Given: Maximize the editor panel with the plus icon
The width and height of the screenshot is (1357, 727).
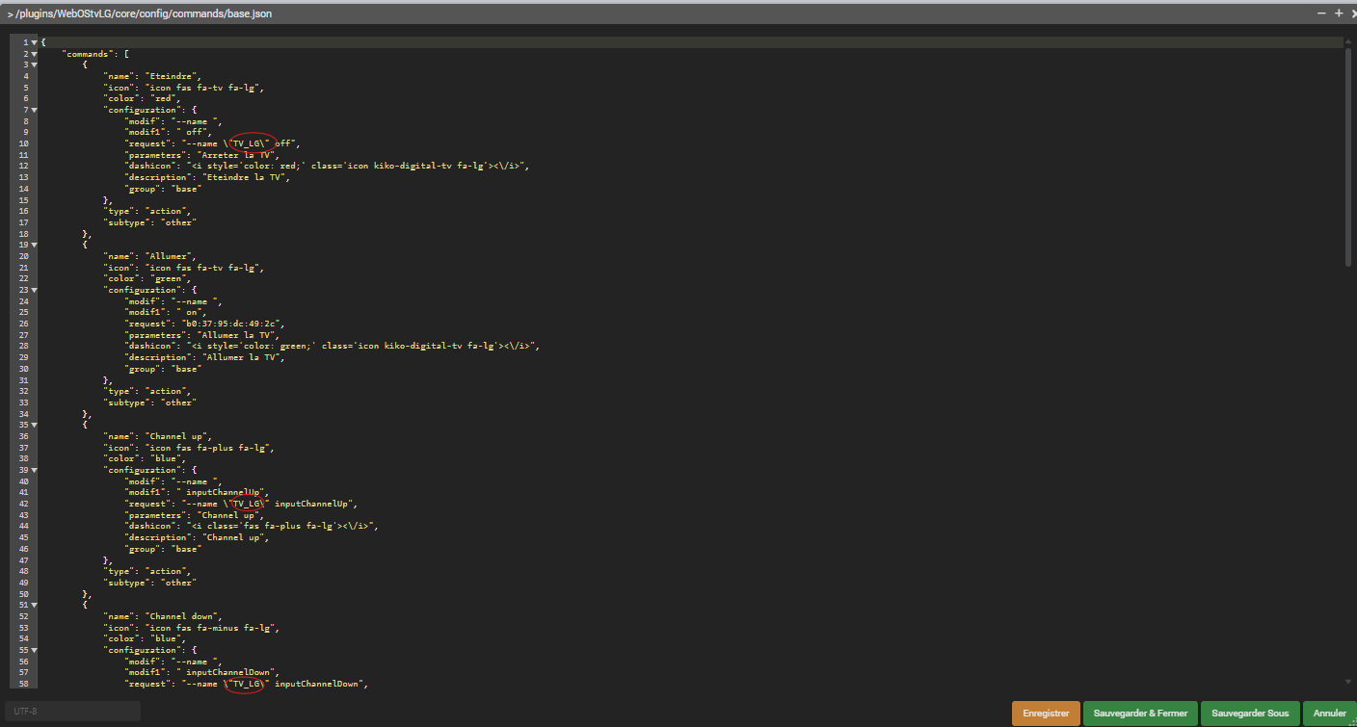Looking at the screenshot, I should coord(1338,13).
